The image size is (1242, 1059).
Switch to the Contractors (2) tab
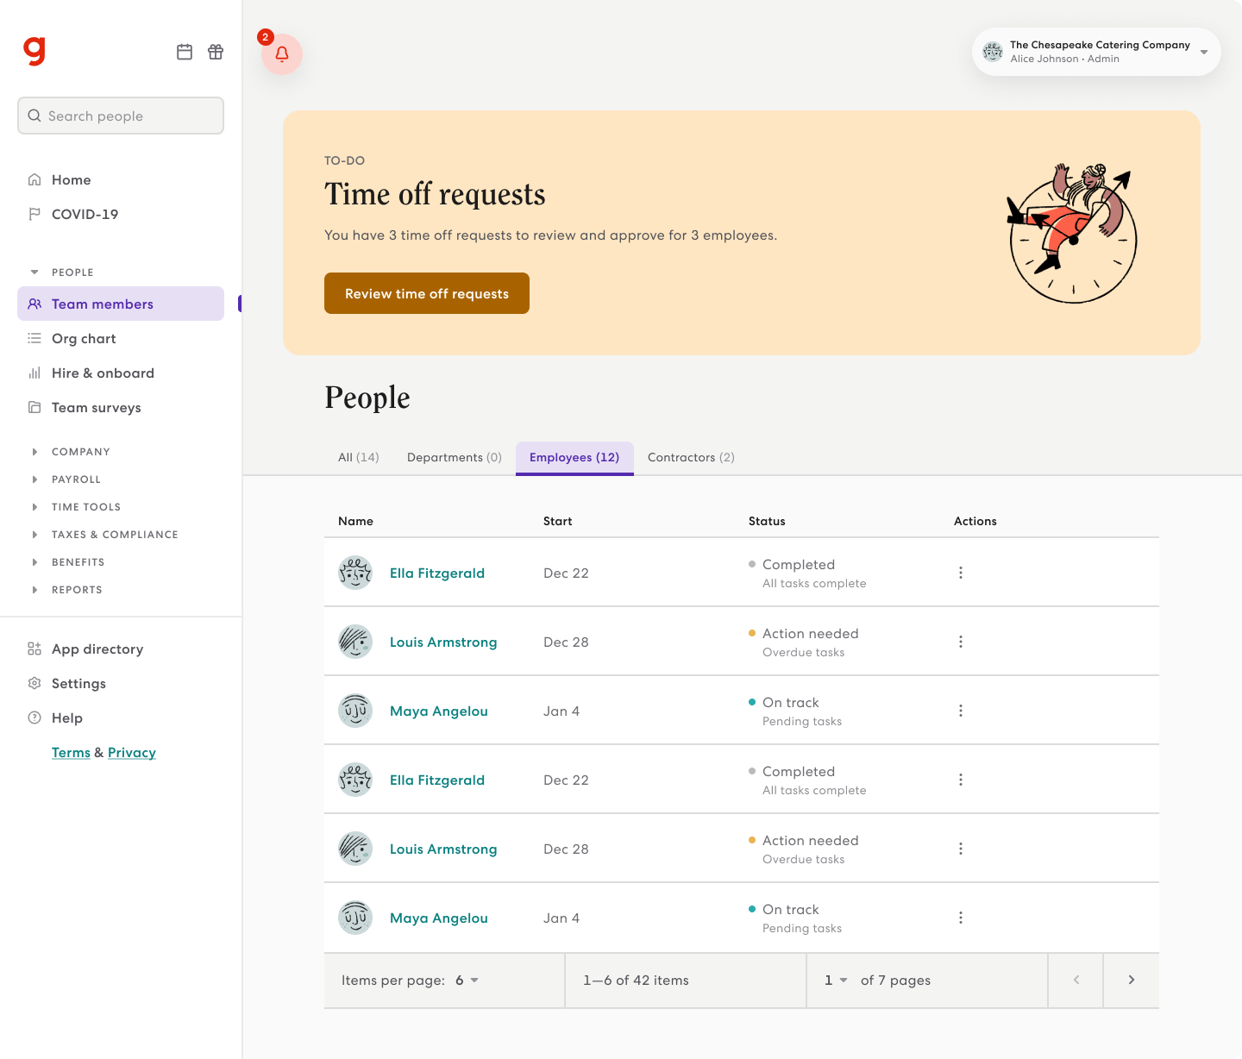[x=691, y=457]
